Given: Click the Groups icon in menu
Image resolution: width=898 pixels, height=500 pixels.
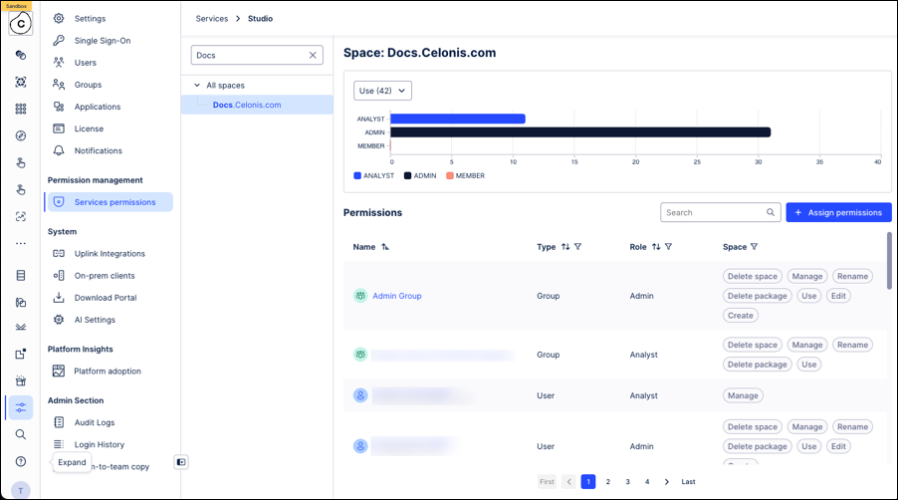Looking at the screenshot, I should [59, 85].
